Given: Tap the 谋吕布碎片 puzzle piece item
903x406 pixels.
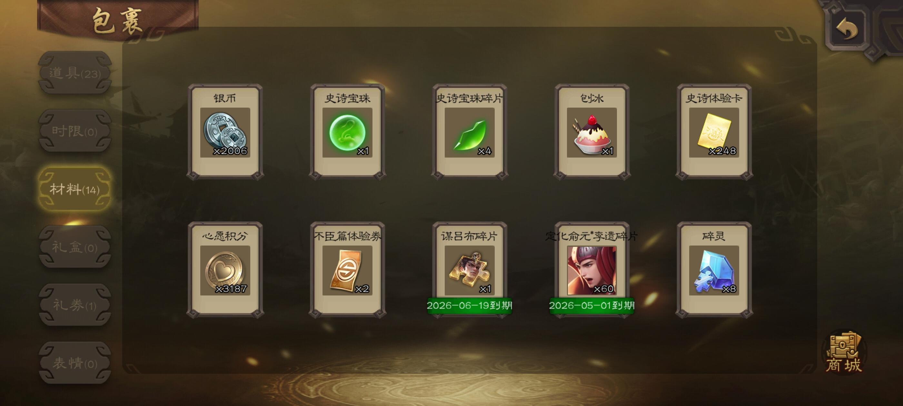Looking at the screenshot, I should tap(470, 270).
